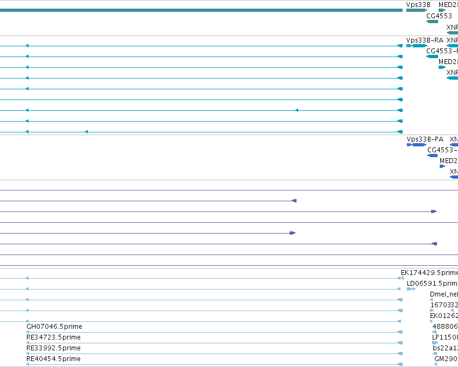Click the EK01262 EST label

(x=444, y=316)
